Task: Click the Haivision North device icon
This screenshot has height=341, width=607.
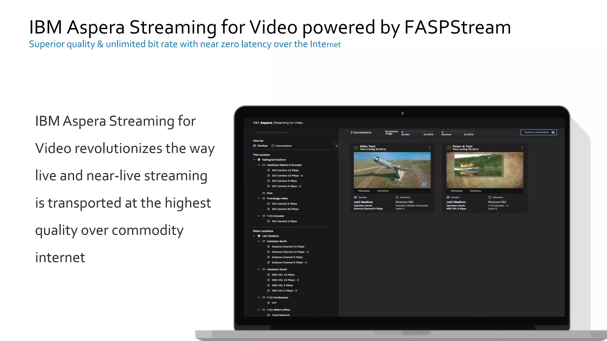Action: (264, 241)
